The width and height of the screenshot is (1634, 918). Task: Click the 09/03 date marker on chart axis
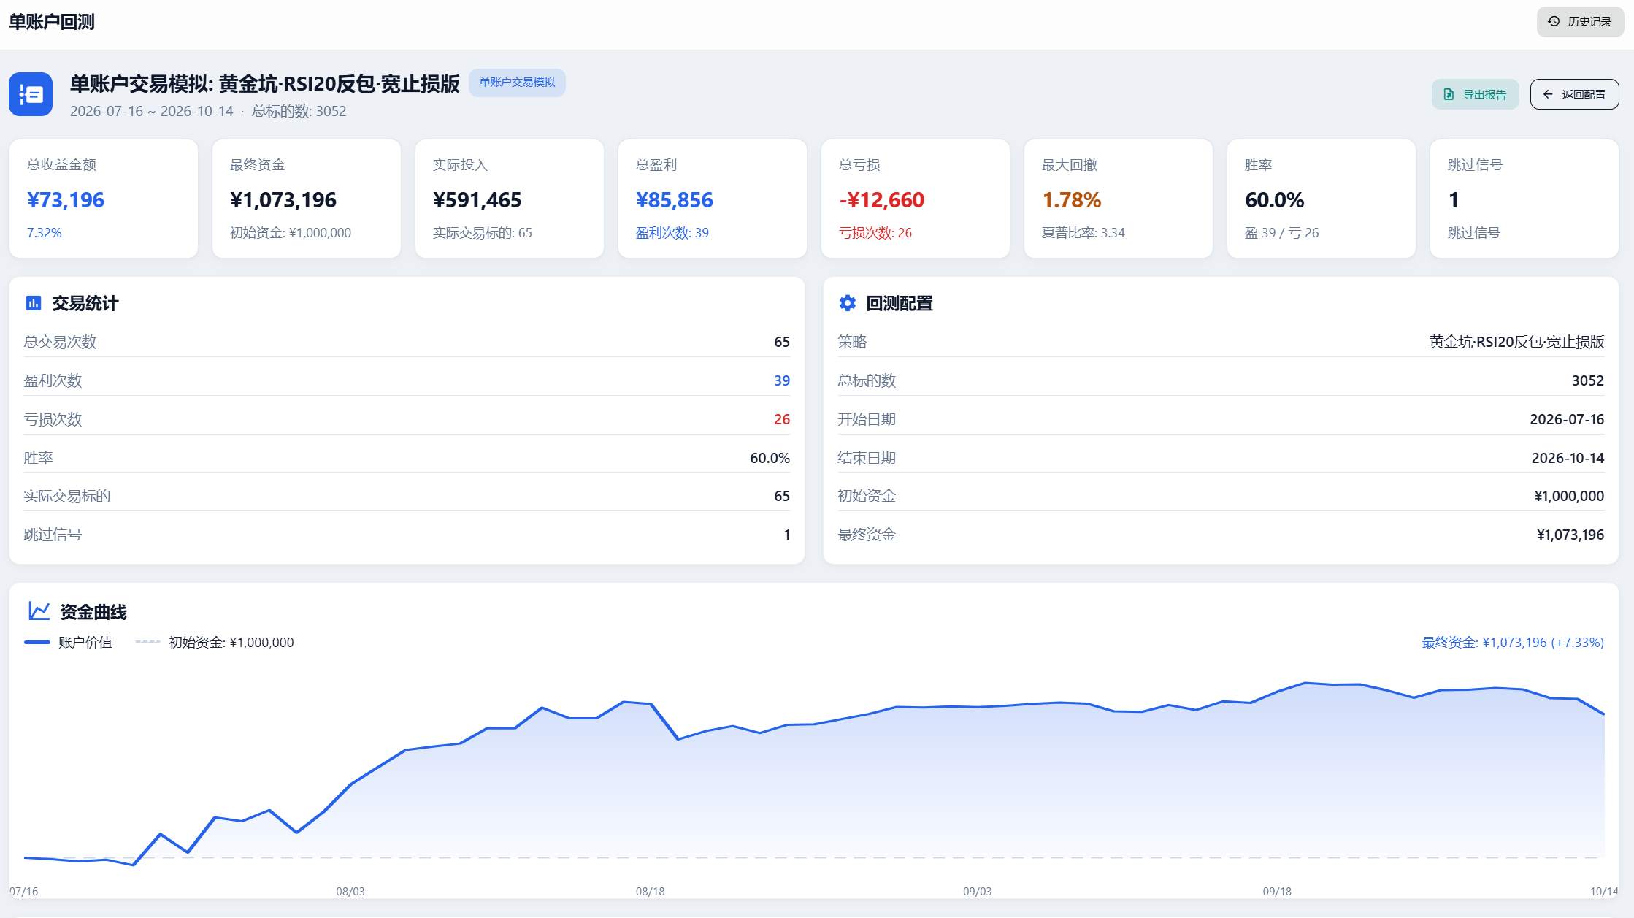977,892
